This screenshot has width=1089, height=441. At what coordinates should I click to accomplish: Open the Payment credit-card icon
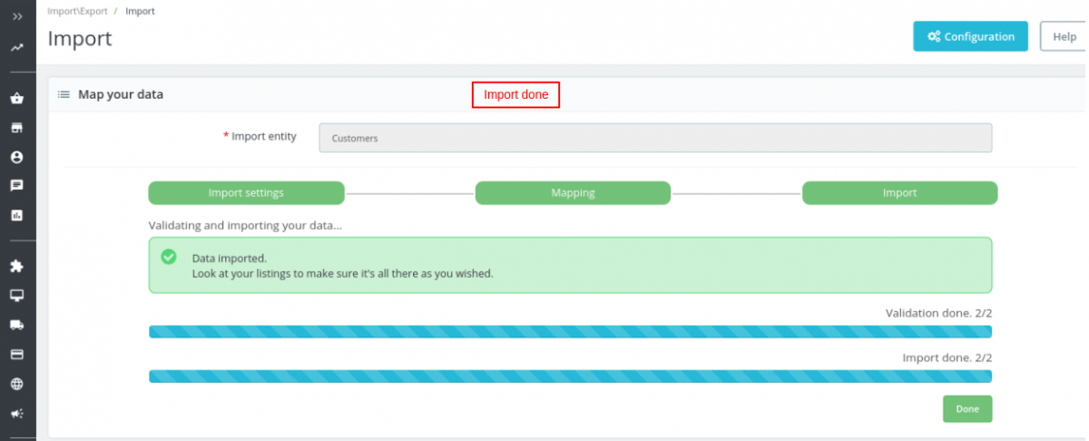16,354
